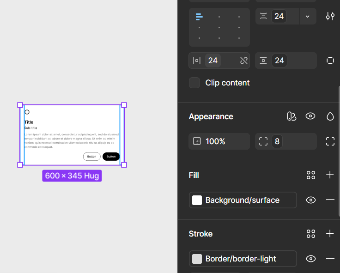Hide the Background/surface fill

click(x=311, y=200)
